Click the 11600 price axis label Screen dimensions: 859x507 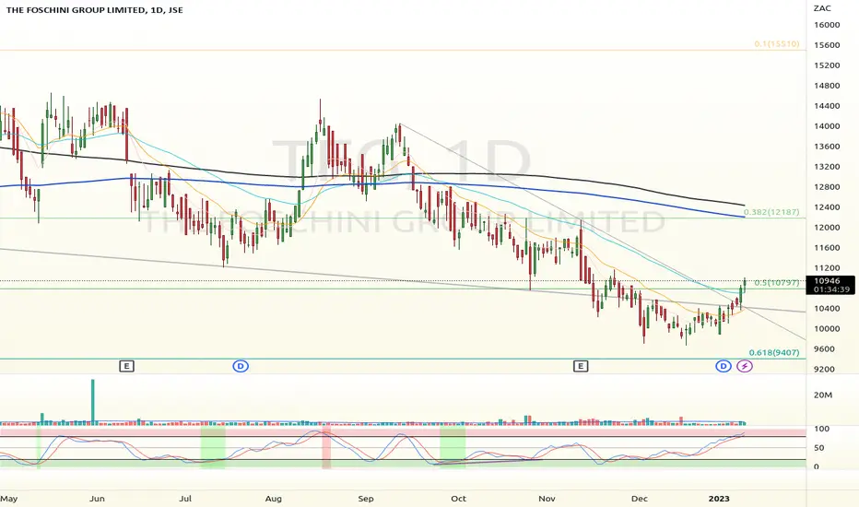(x=827, y=248)
